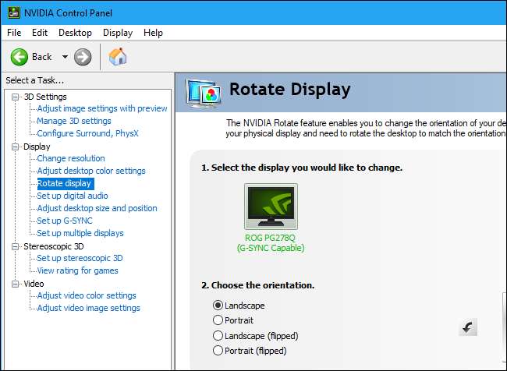
Task: Open the Desktop menu
Action: pyautogui.click(x=75, y=33)
